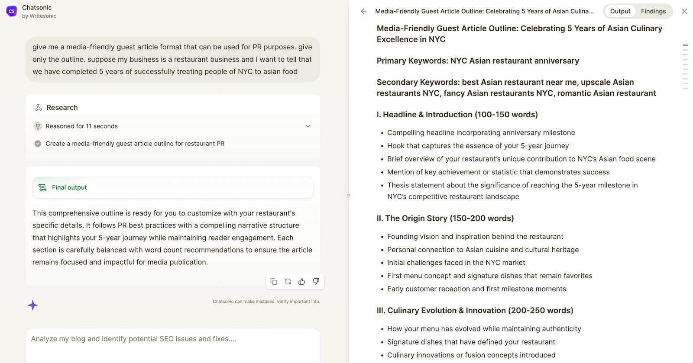Switch to the Output tab
Viewport: 693px width, 363px height.
(620, 11)
